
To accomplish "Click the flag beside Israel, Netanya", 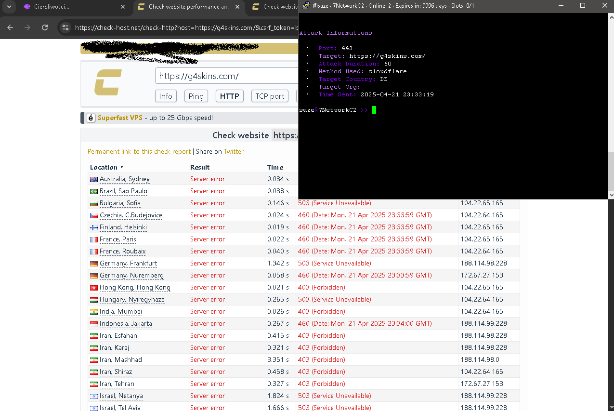I will (94, 396).
